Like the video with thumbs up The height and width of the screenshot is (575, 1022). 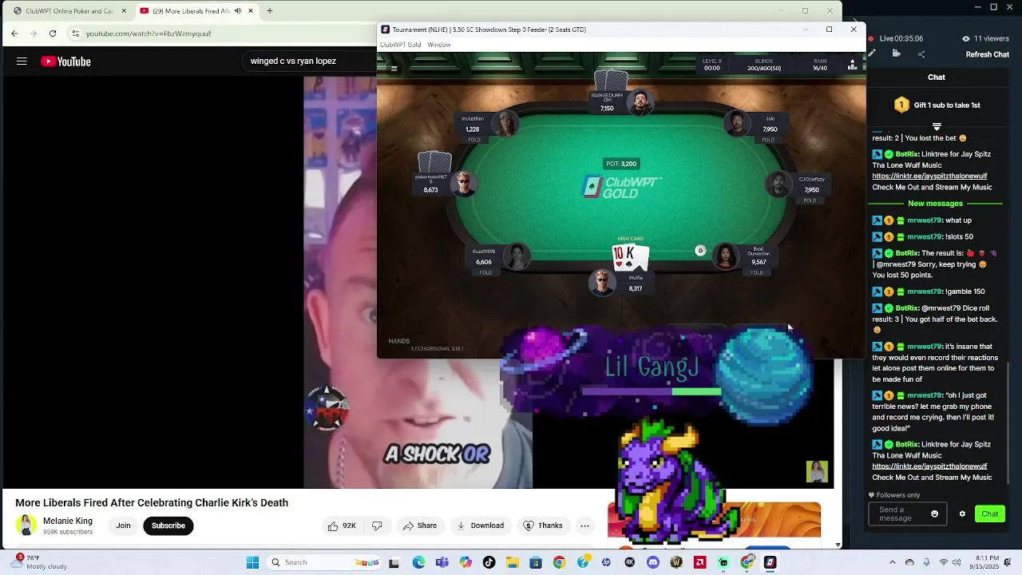(341, 525)
